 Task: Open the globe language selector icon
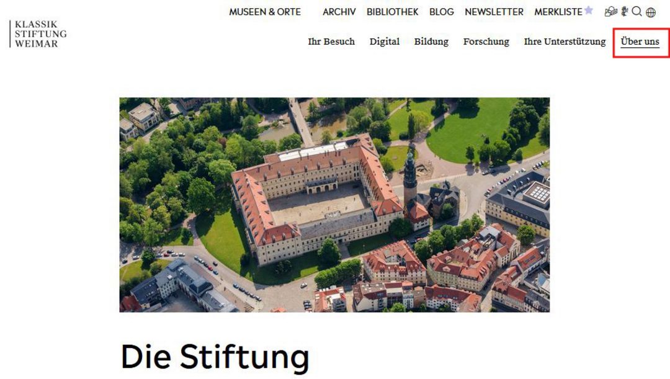(651, 12)
